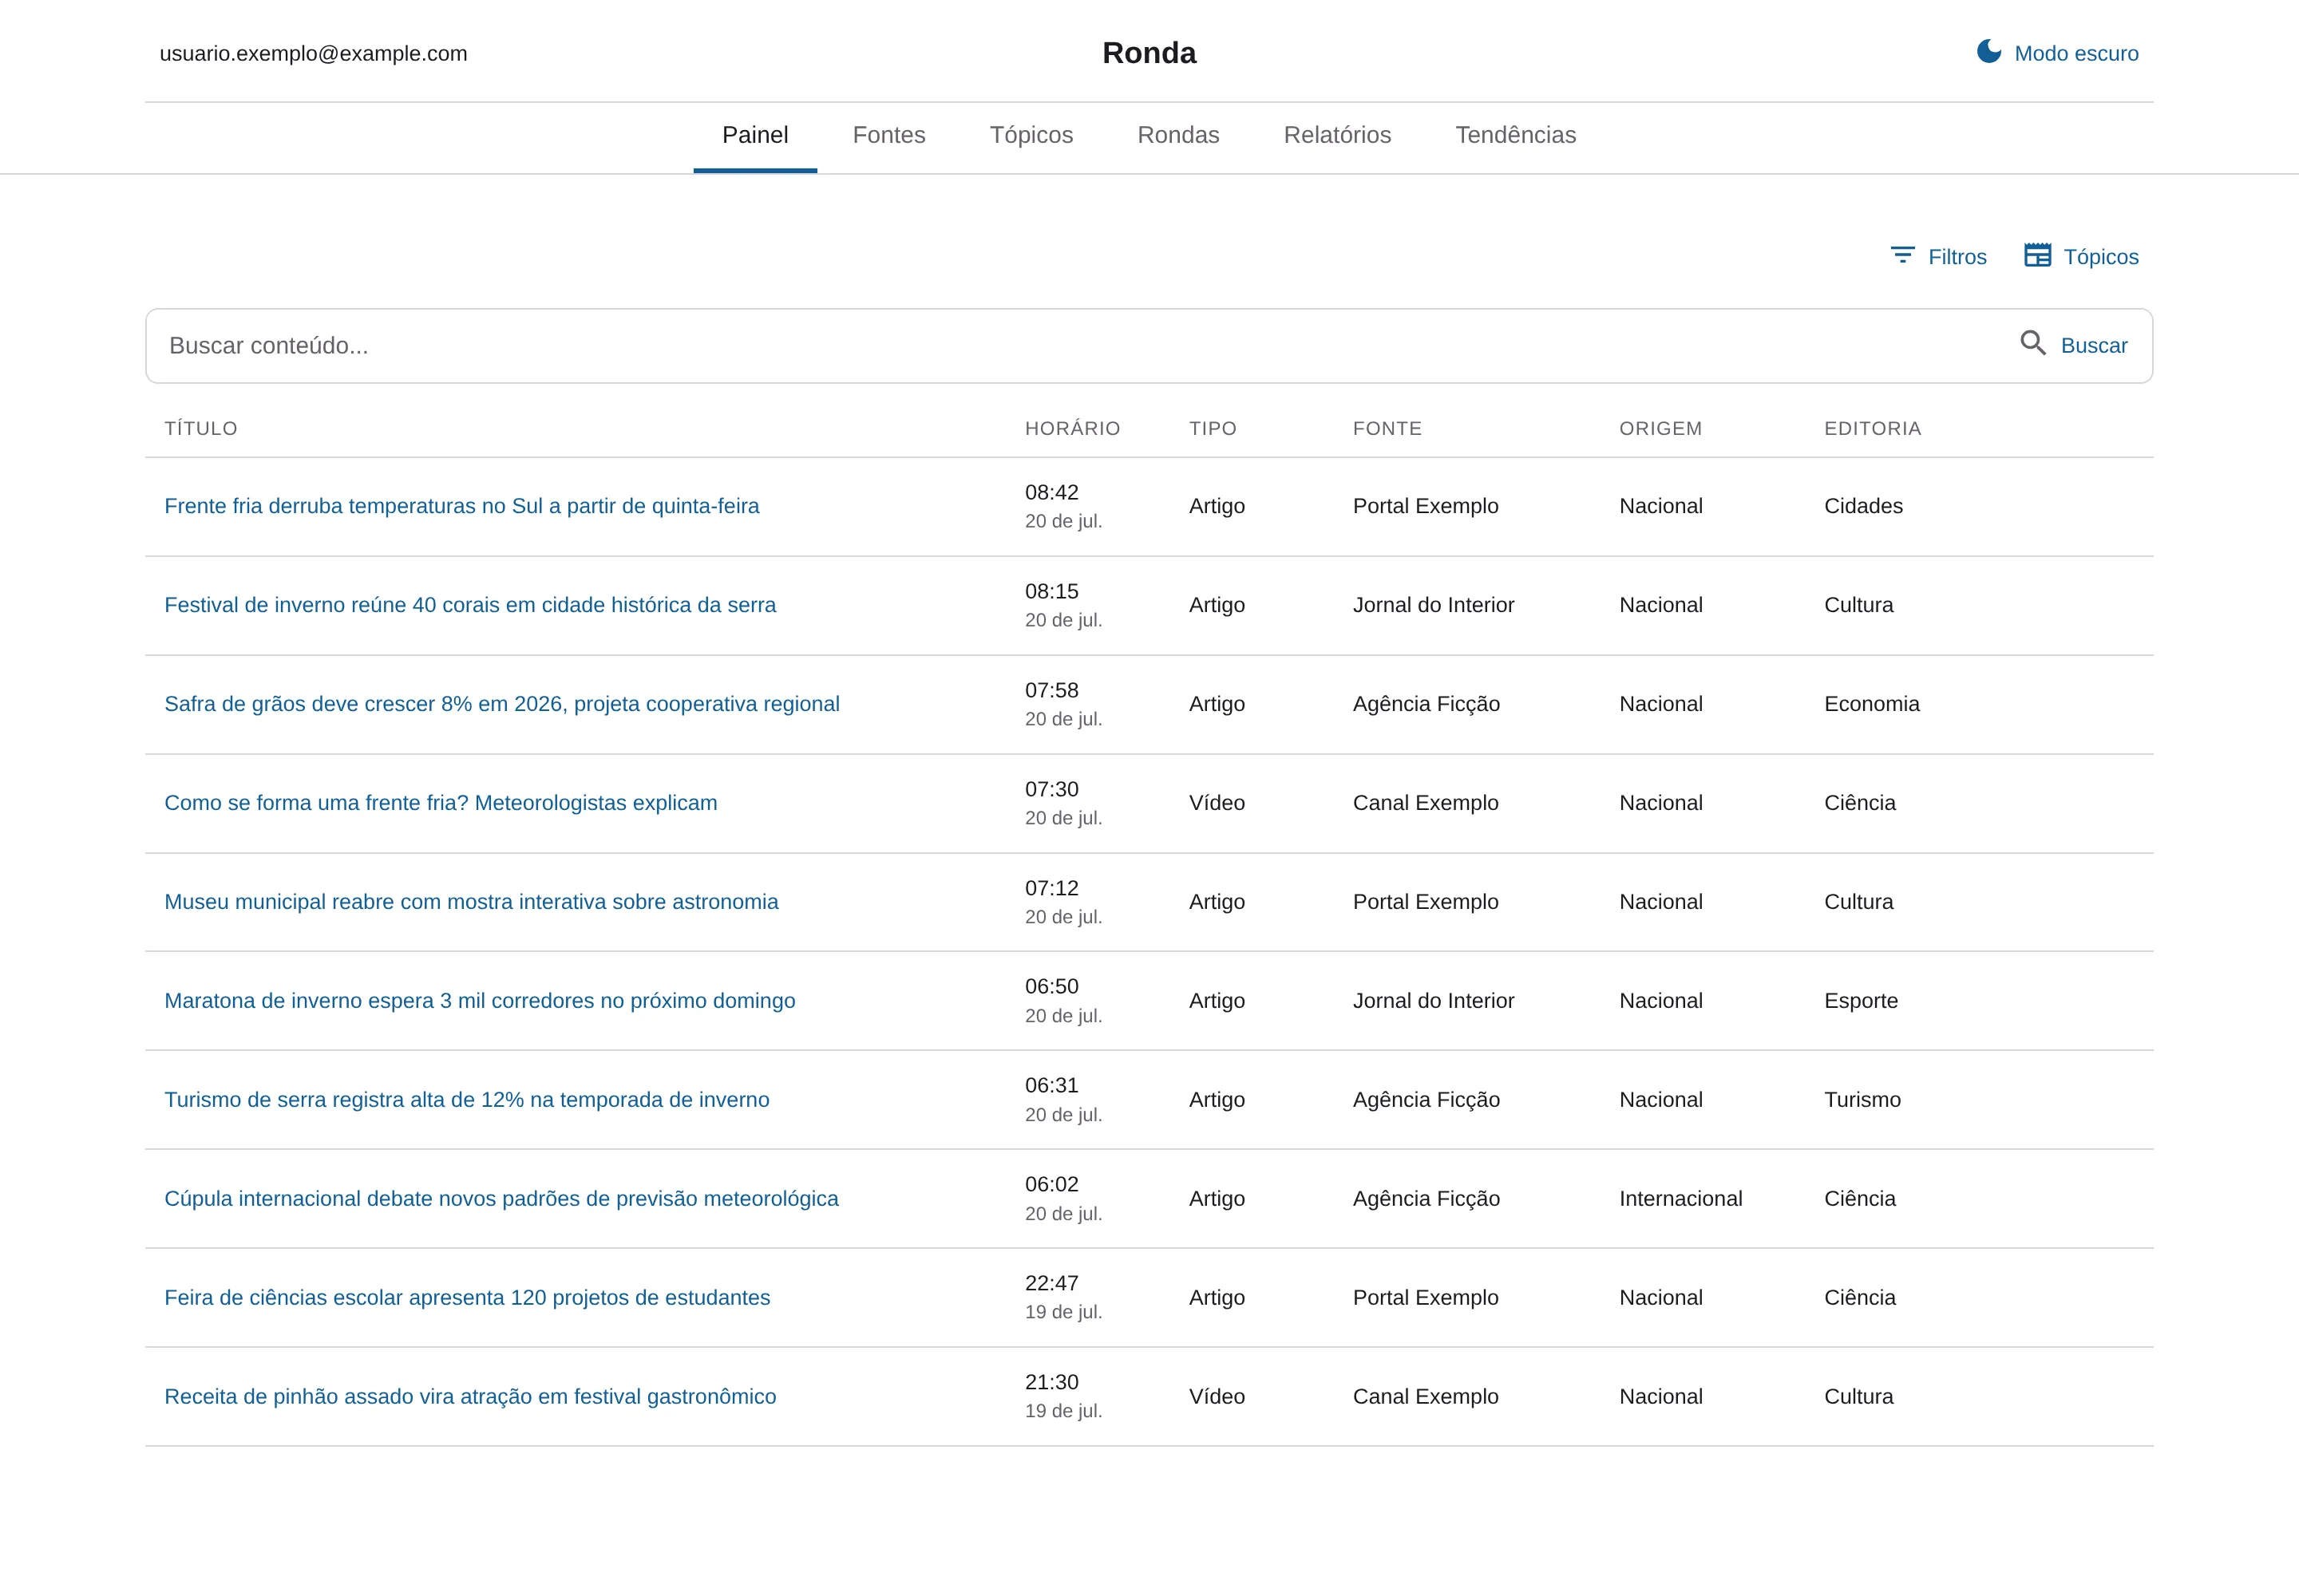Screen dimensions: 2299x1596
Task: Click the Buscar button text
Action: point(2093,346)
